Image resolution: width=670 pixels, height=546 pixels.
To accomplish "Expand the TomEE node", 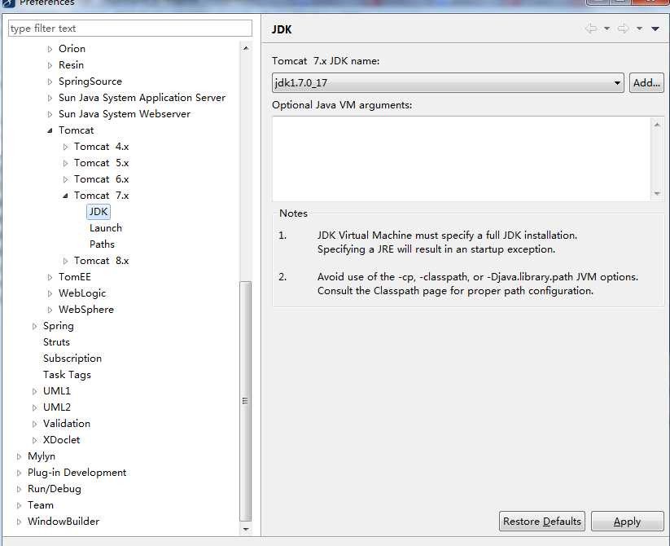I will point(50,277).
